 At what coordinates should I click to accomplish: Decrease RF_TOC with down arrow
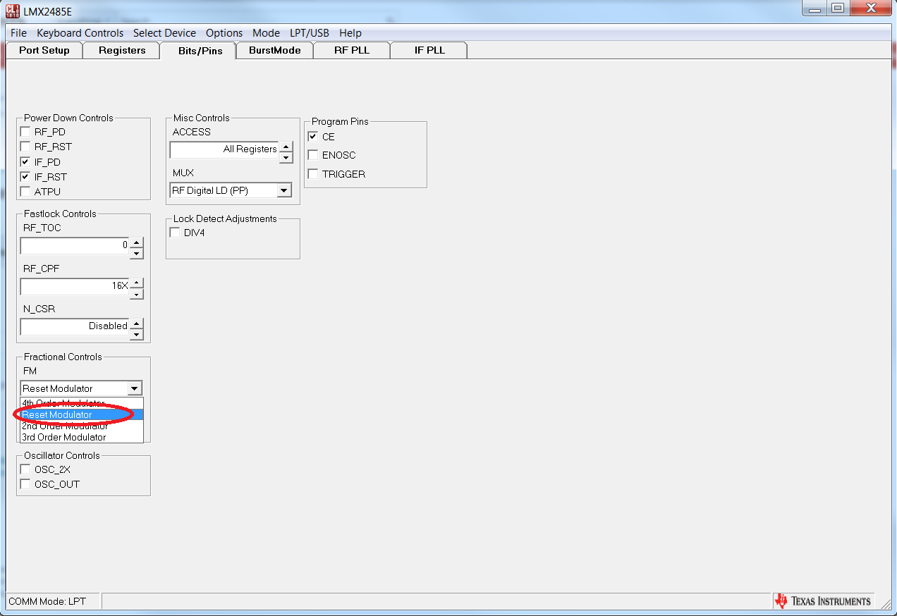point(137,253)
